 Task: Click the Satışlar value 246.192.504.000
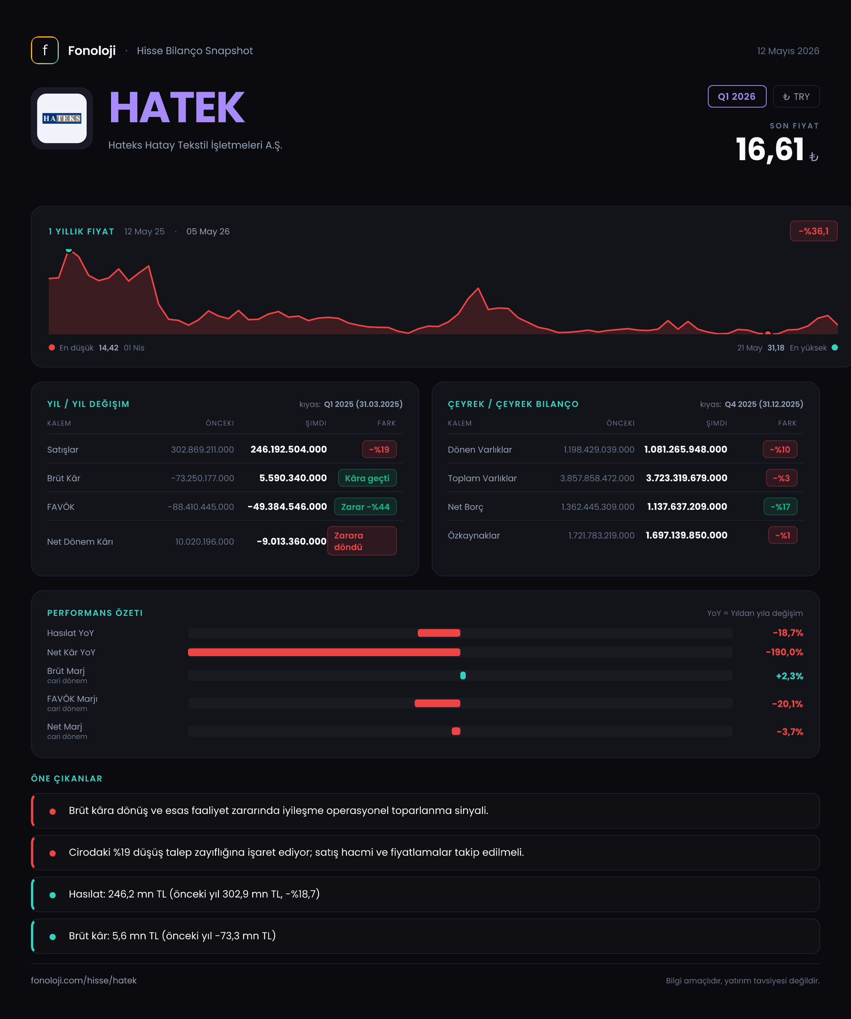point(289,449)
